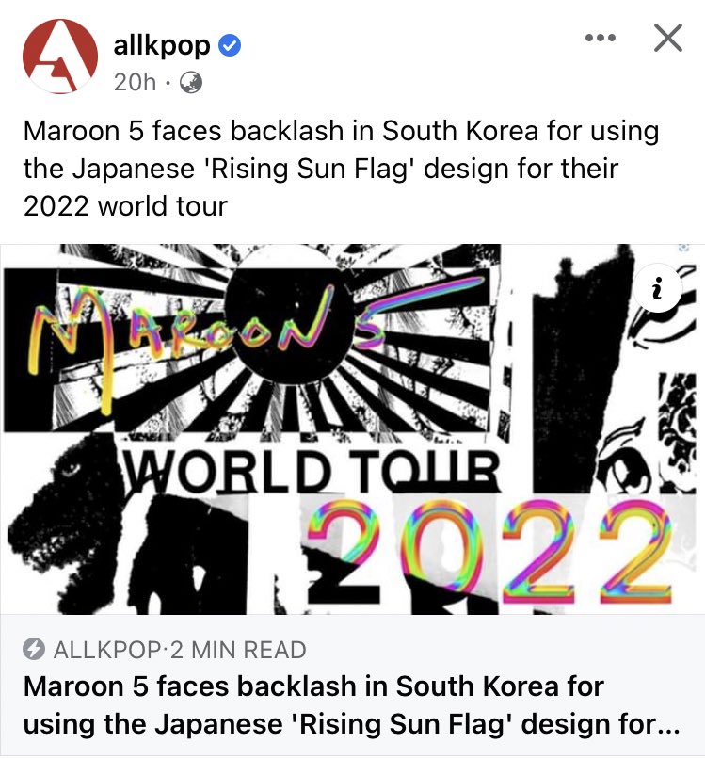
Task: Click the 20h post timestamp
Action: [135, 82]
